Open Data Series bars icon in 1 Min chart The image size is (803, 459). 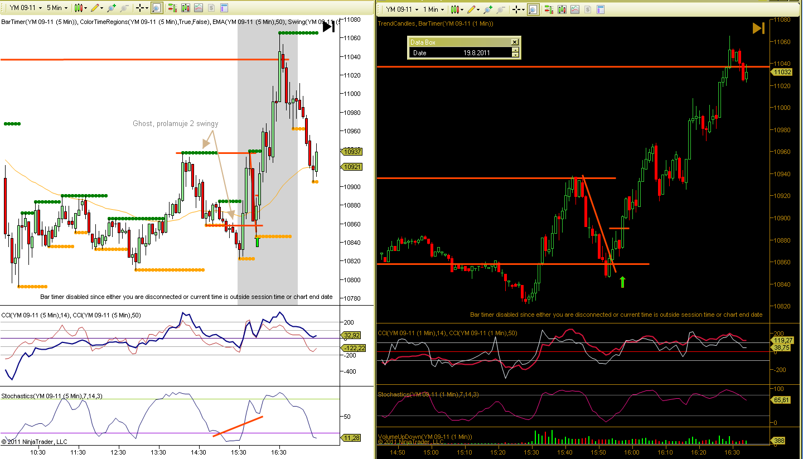(562, 9)
